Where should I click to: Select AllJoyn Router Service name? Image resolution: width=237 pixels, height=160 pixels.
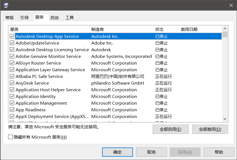pyautogui.click(x=38, y=63)
